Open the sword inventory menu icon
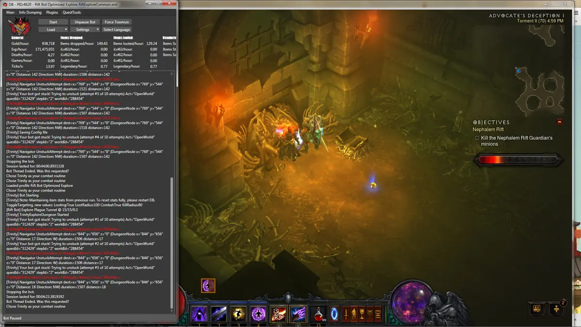 [346, 314]
